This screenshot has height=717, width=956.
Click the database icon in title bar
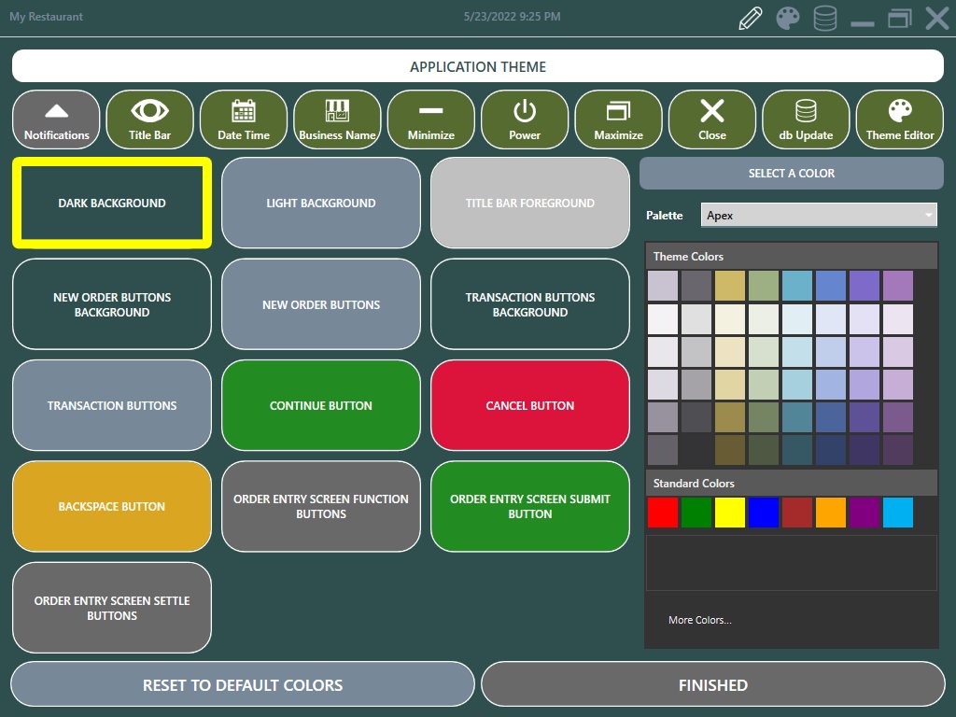pyautogui.click(x=825, y=18)
